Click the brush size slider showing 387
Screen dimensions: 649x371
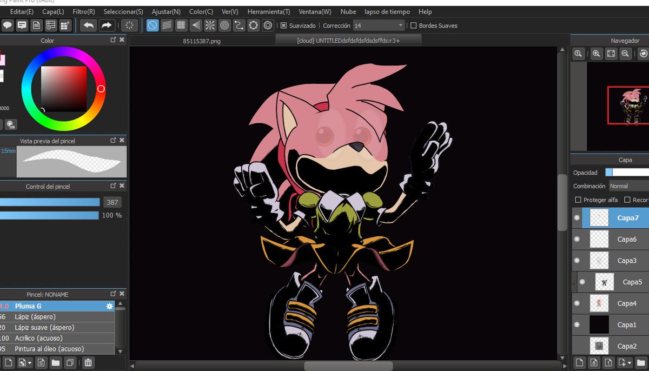pos(50,202)
